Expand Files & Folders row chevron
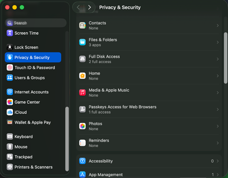 point(218,42)
